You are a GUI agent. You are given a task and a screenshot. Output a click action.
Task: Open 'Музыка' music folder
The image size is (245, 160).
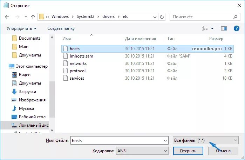tap(23, 108)
